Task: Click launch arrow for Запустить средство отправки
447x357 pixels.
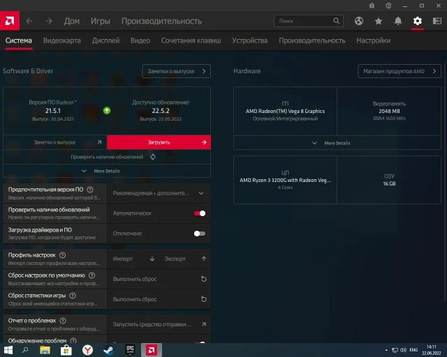Action: pyautogui.click(x=204, y=324)
